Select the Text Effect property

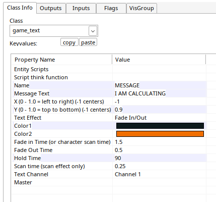(x=28, y=118)
